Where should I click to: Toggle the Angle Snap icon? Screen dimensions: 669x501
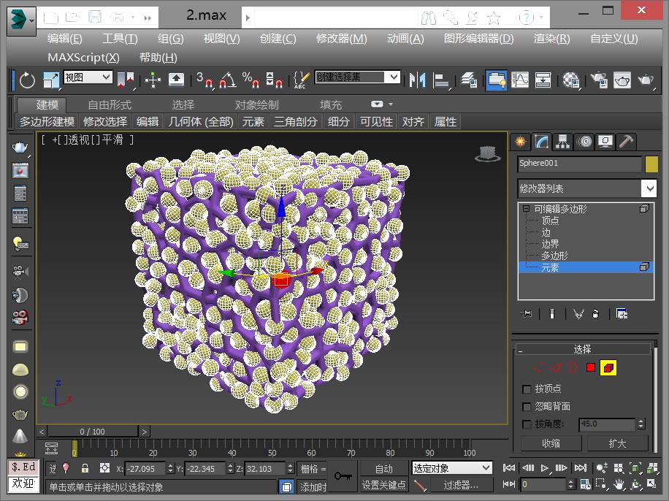(228, 80)
